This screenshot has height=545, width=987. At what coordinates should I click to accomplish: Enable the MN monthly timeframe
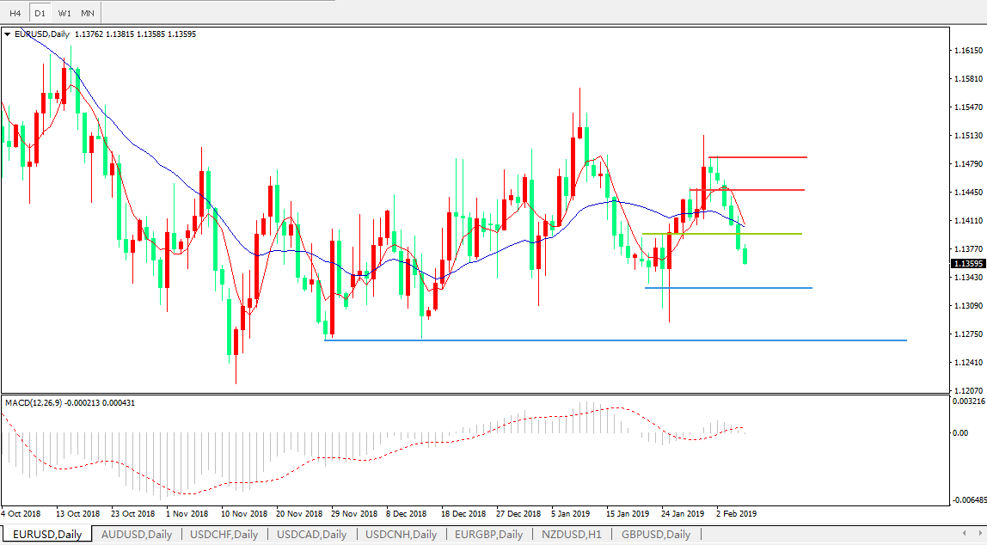pos(88,13)
